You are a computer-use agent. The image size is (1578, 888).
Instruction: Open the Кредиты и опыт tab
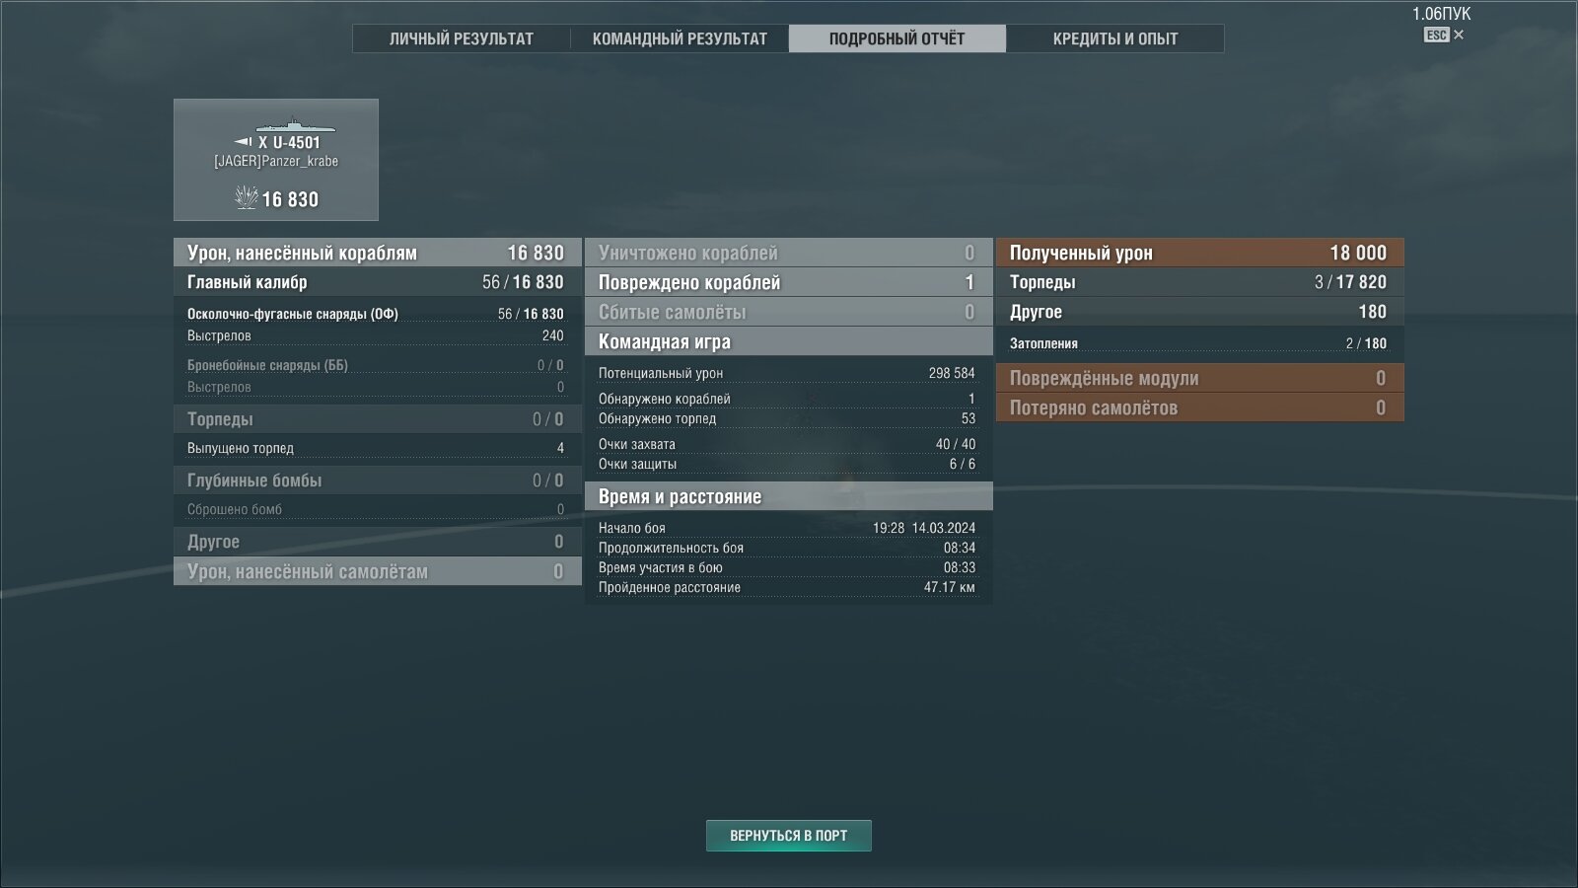pyautogui.click(x=1115, y=38)
